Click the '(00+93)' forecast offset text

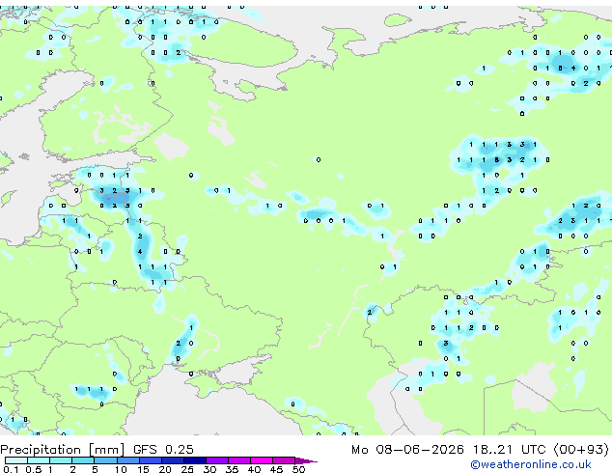coord(581,450)
